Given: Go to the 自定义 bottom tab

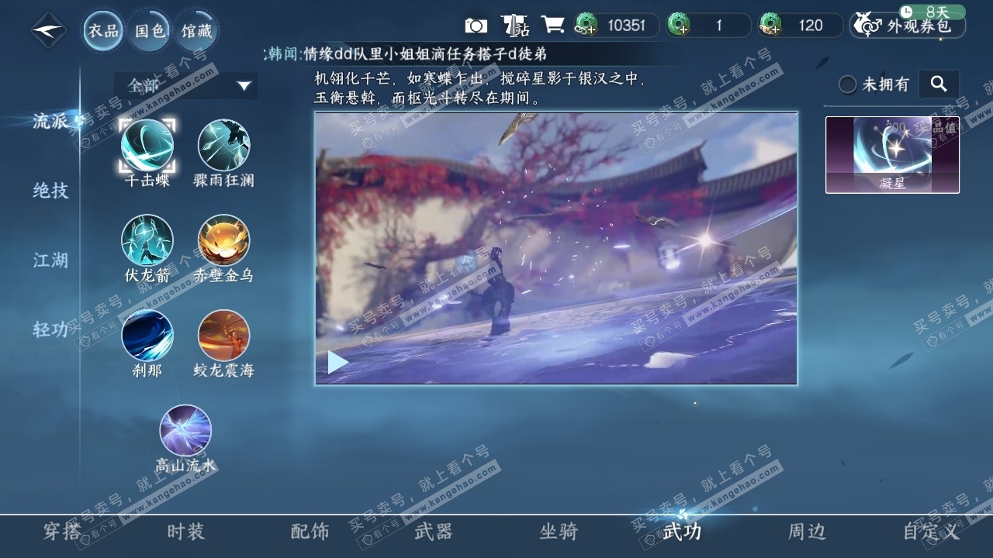Looking at the screenshot, I should [931, 532].
